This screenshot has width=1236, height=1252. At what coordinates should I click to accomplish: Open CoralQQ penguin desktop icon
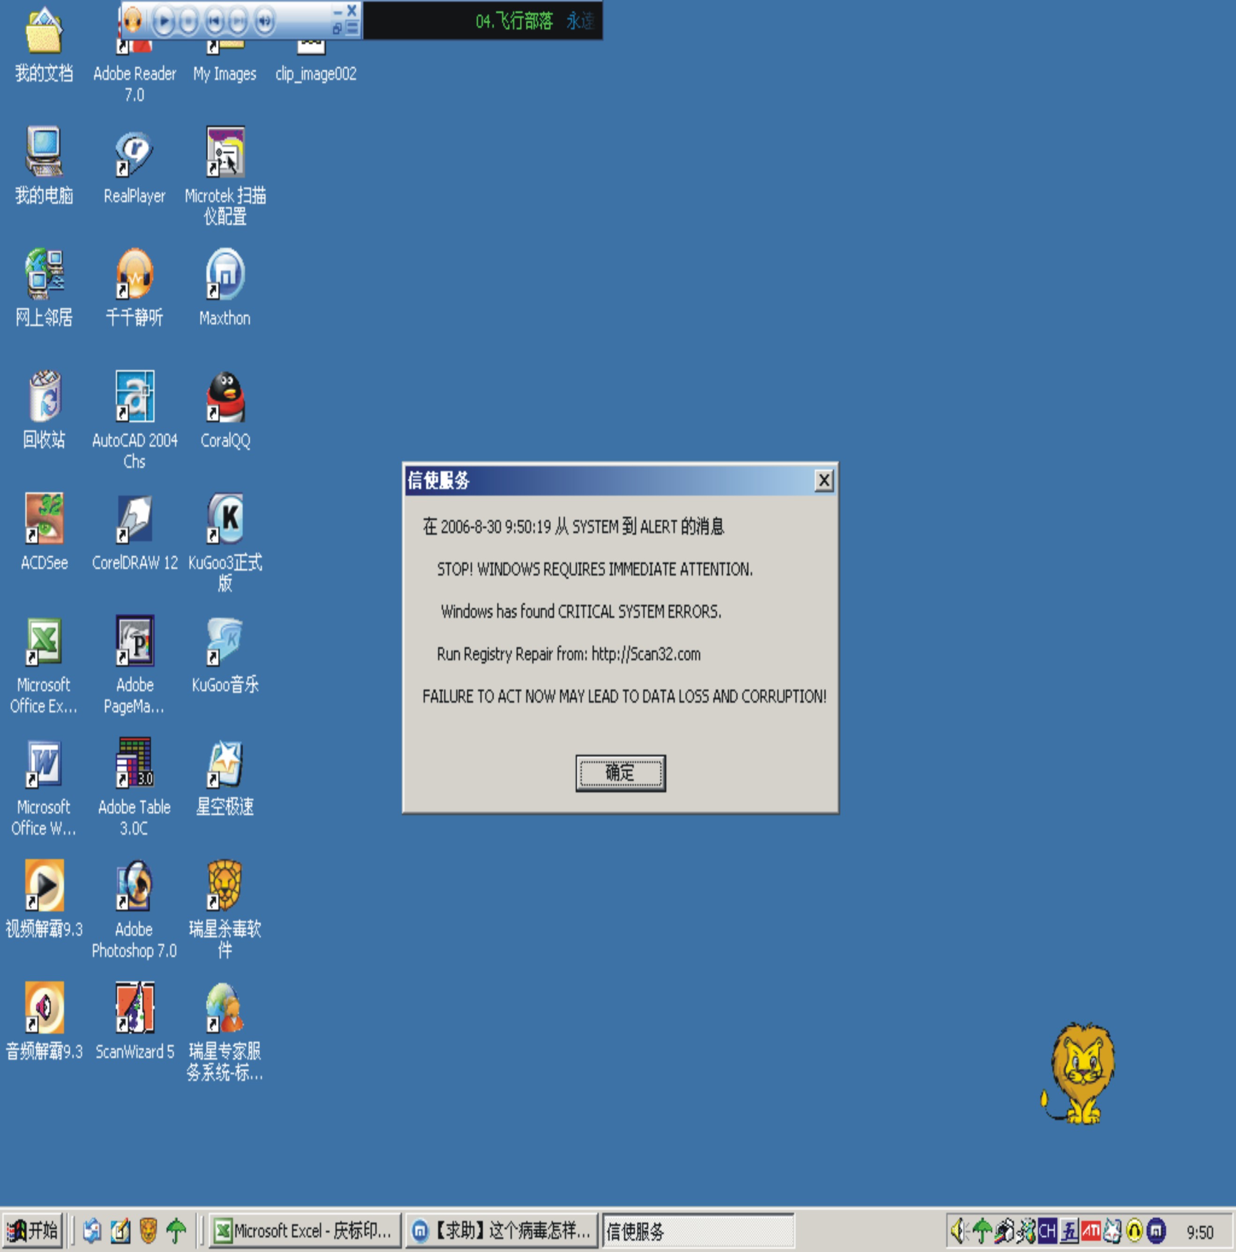pyautogui.click(x=225, y=397)
